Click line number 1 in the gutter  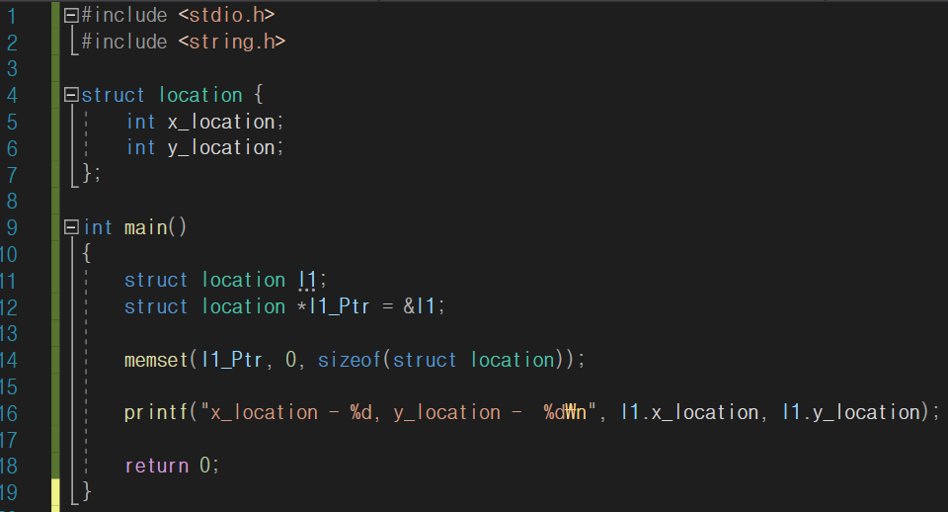coord(12,16)
